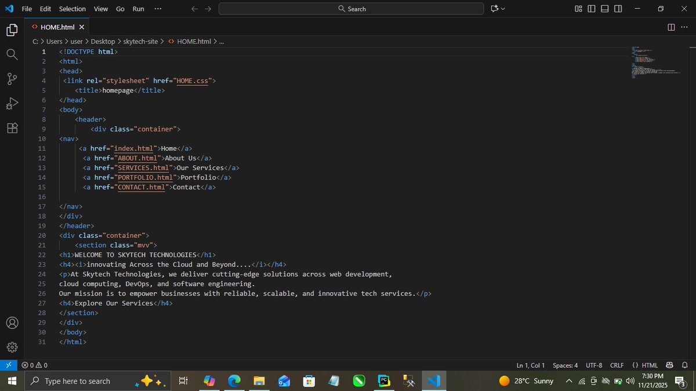The height and width of the screenshot is (391, 696).
Task: Open the Windows action center notifications
Action: click(x=681, y=381)
